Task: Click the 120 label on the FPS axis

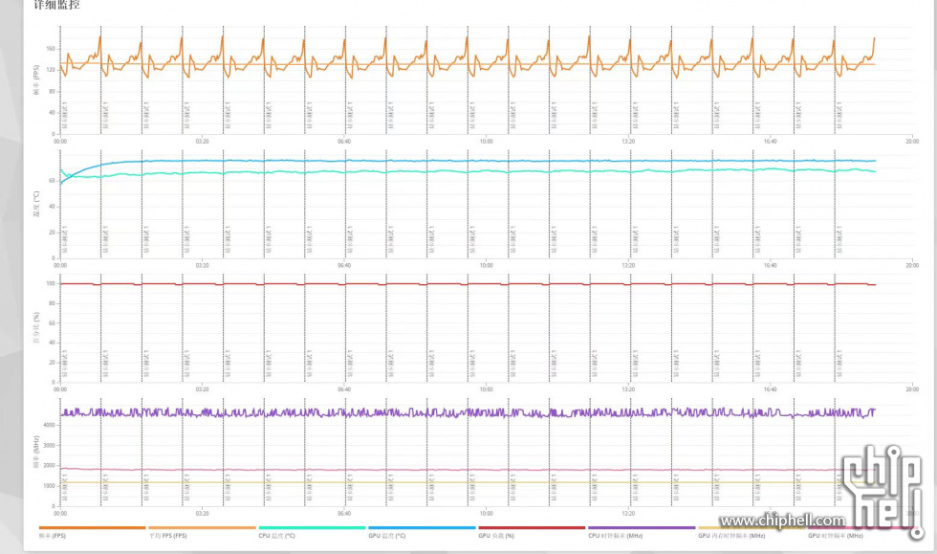Action: (51, 70)
